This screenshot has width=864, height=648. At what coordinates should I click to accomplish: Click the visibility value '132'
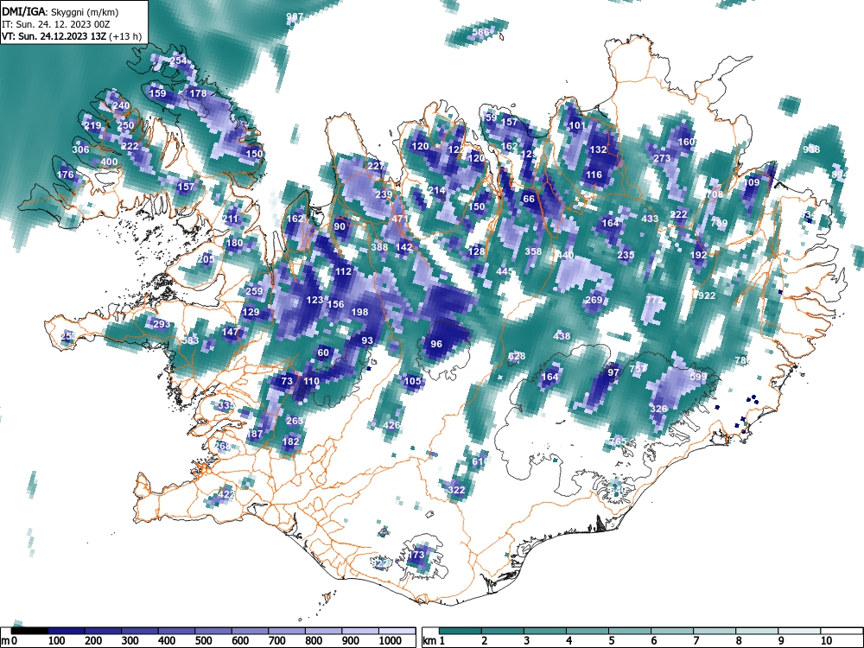598,149
